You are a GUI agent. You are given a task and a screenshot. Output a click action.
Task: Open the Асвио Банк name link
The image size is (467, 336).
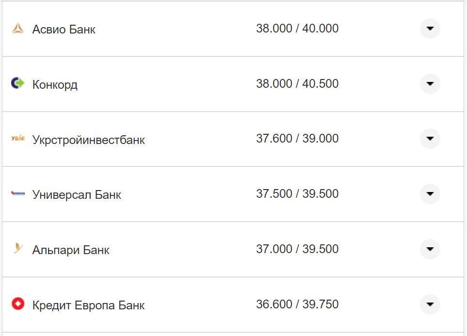pos(64,30)
